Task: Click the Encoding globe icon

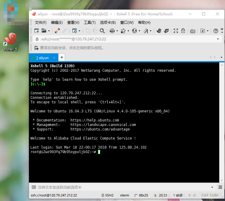Action: coord(135,31)
